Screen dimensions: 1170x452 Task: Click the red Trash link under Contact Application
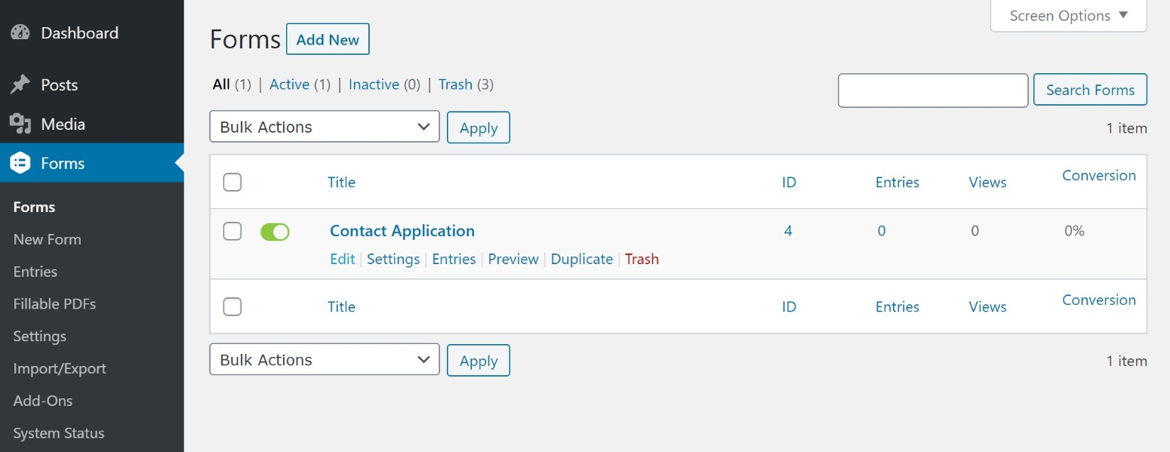(x=642, y=259)
